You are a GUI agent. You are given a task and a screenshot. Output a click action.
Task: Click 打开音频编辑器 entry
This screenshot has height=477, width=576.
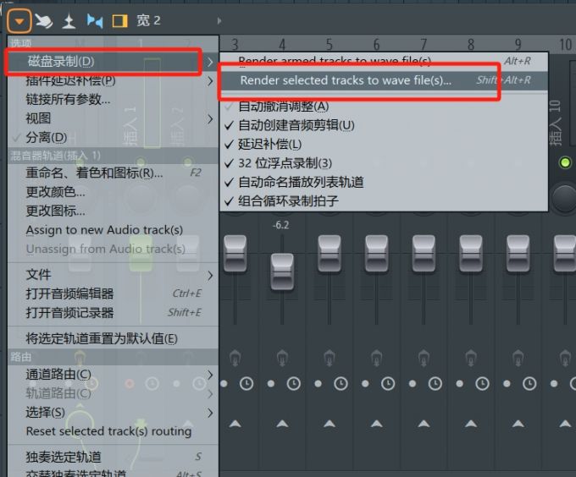pos(113,293)
